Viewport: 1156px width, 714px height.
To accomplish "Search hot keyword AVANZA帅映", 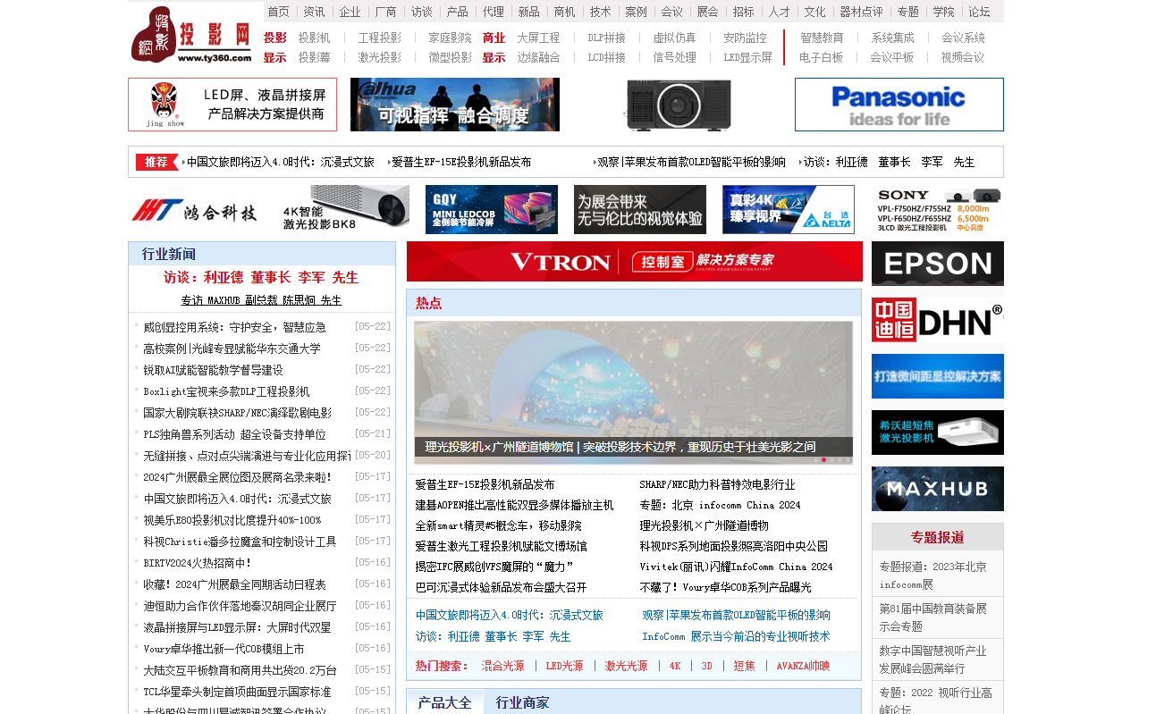I will (803, 666).
